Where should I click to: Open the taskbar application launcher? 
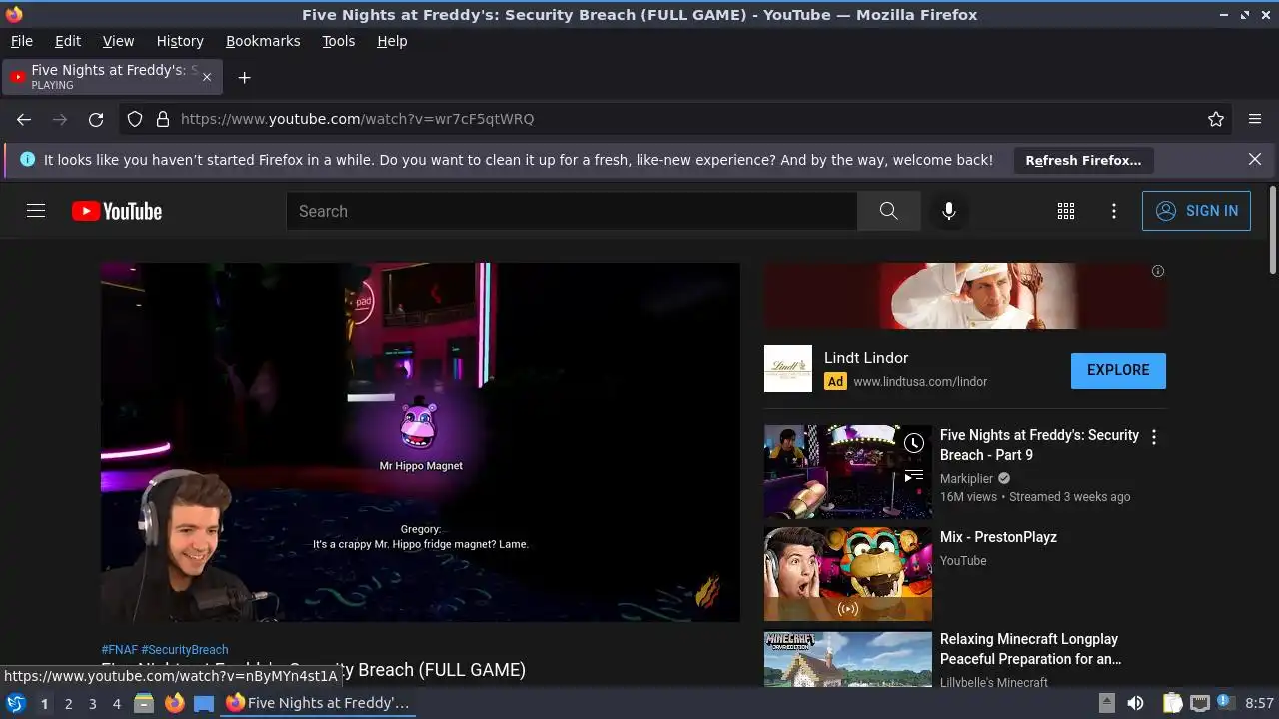click(16, 703)
